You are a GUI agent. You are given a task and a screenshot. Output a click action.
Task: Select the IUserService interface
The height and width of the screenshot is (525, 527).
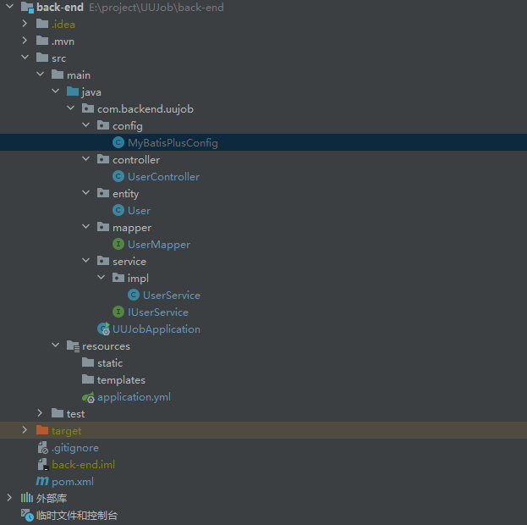[x=157, y=312]
